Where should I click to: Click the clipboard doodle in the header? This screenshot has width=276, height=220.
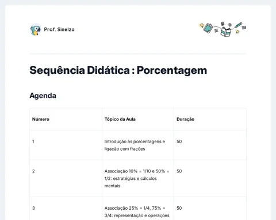tap(208, 28)
